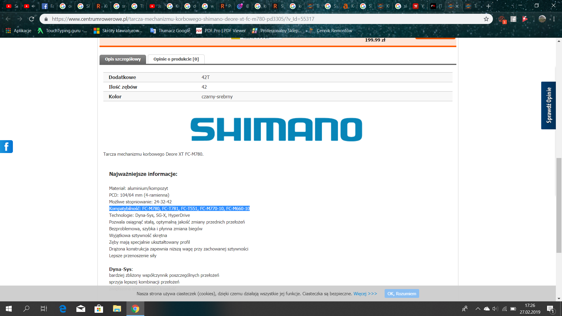
Task: Switch to the Allegro tab
Action: click(x=348, y=6)
